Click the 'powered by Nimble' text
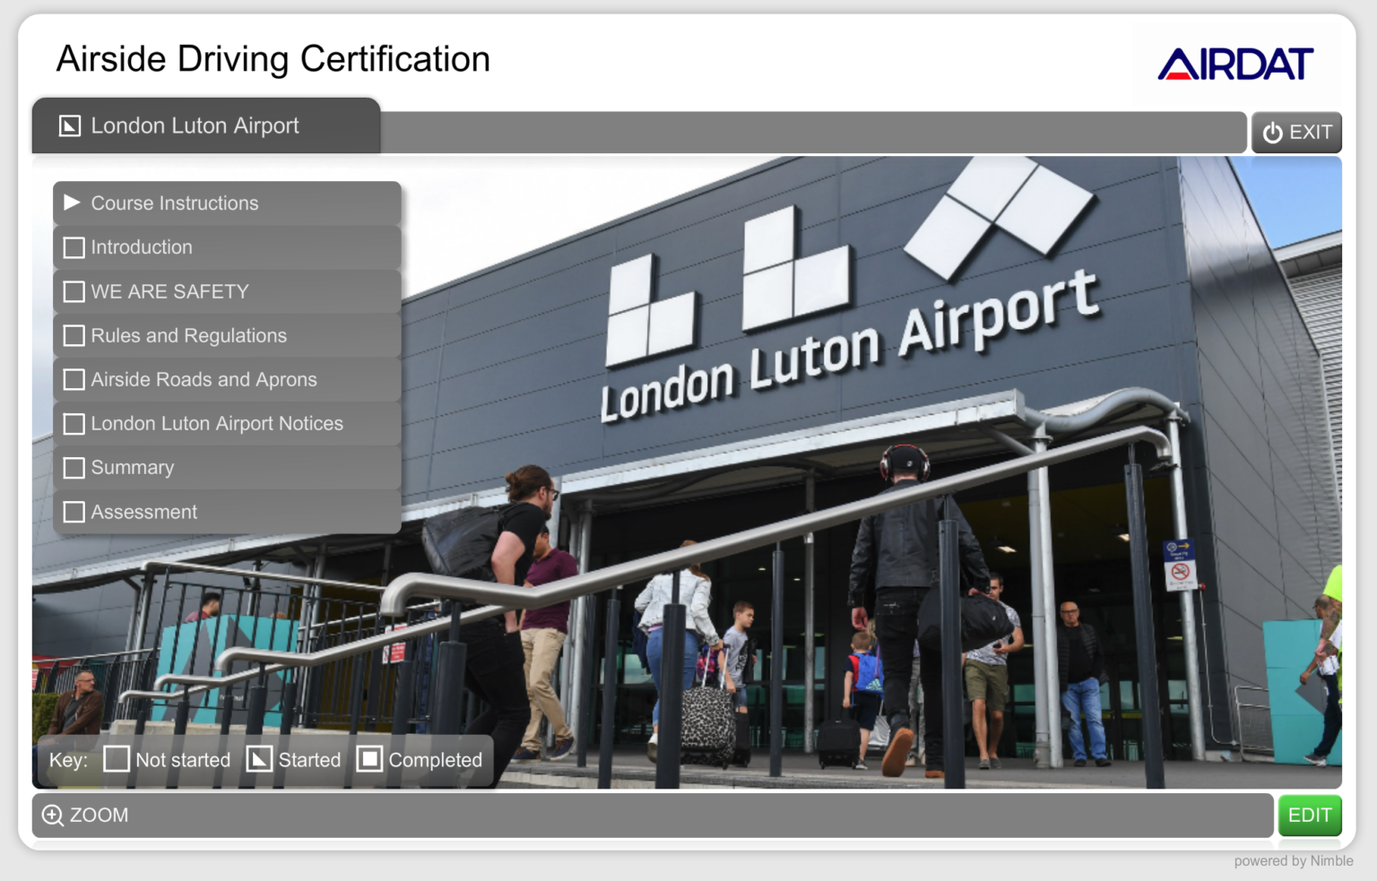 [1294, 861]
